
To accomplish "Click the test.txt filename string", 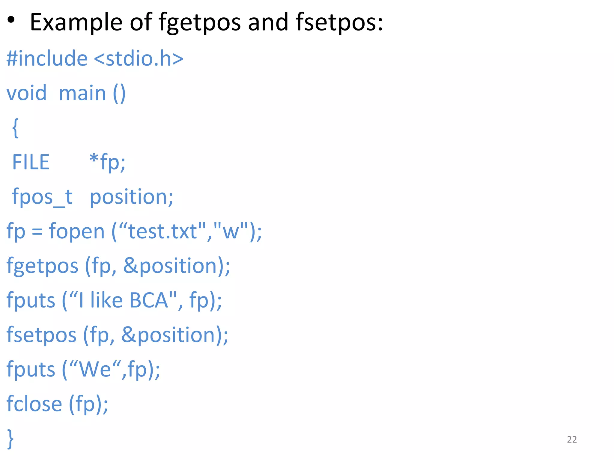I will (x=162, y=231).
